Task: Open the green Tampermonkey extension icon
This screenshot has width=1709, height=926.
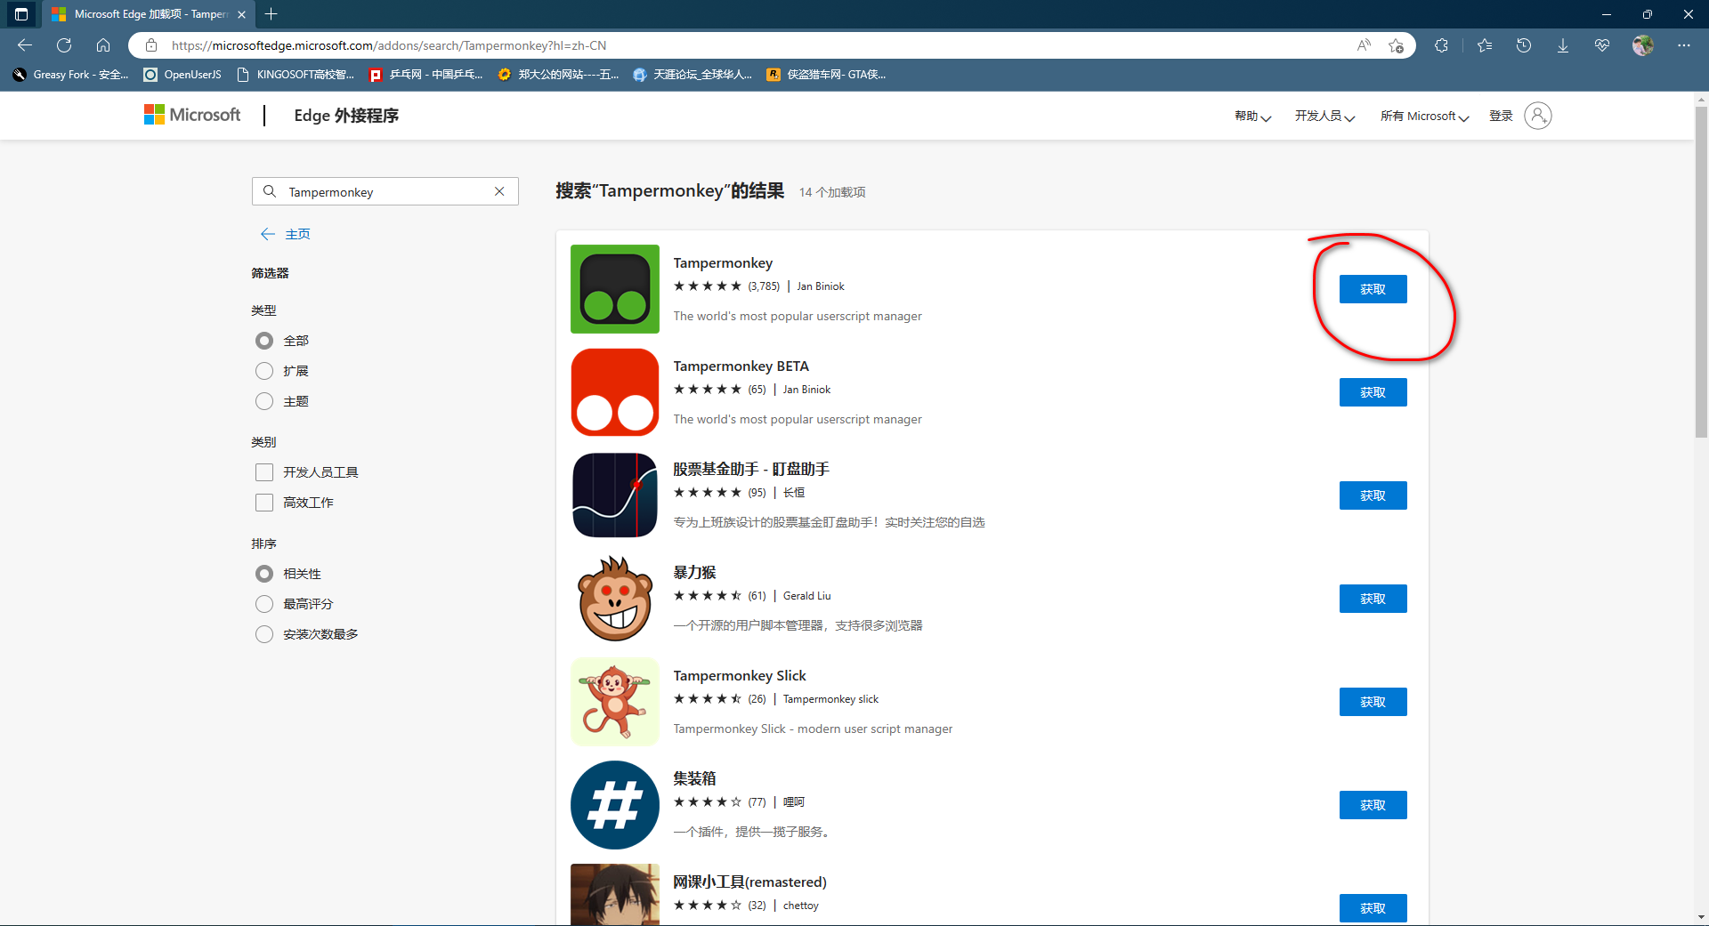Action: point(615,289)
